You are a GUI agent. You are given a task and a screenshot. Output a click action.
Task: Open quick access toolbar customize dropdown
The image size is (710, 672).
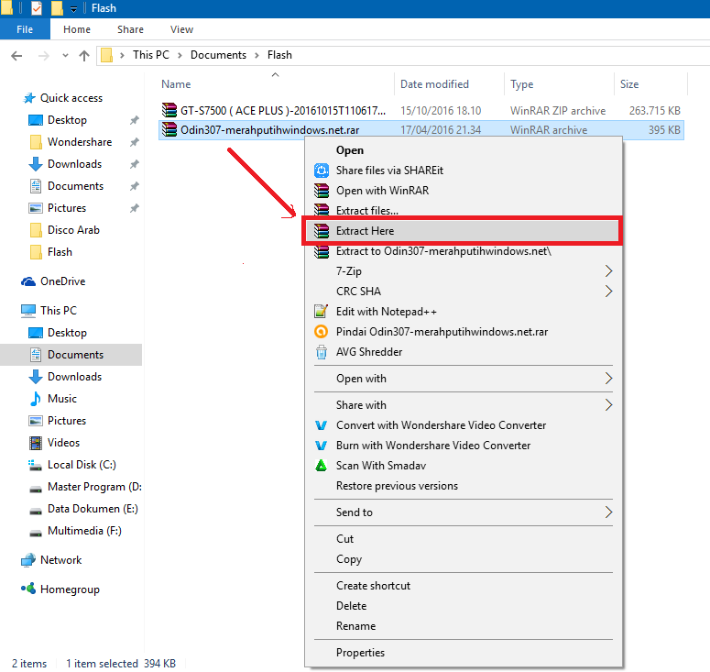[x=73, y=8]
